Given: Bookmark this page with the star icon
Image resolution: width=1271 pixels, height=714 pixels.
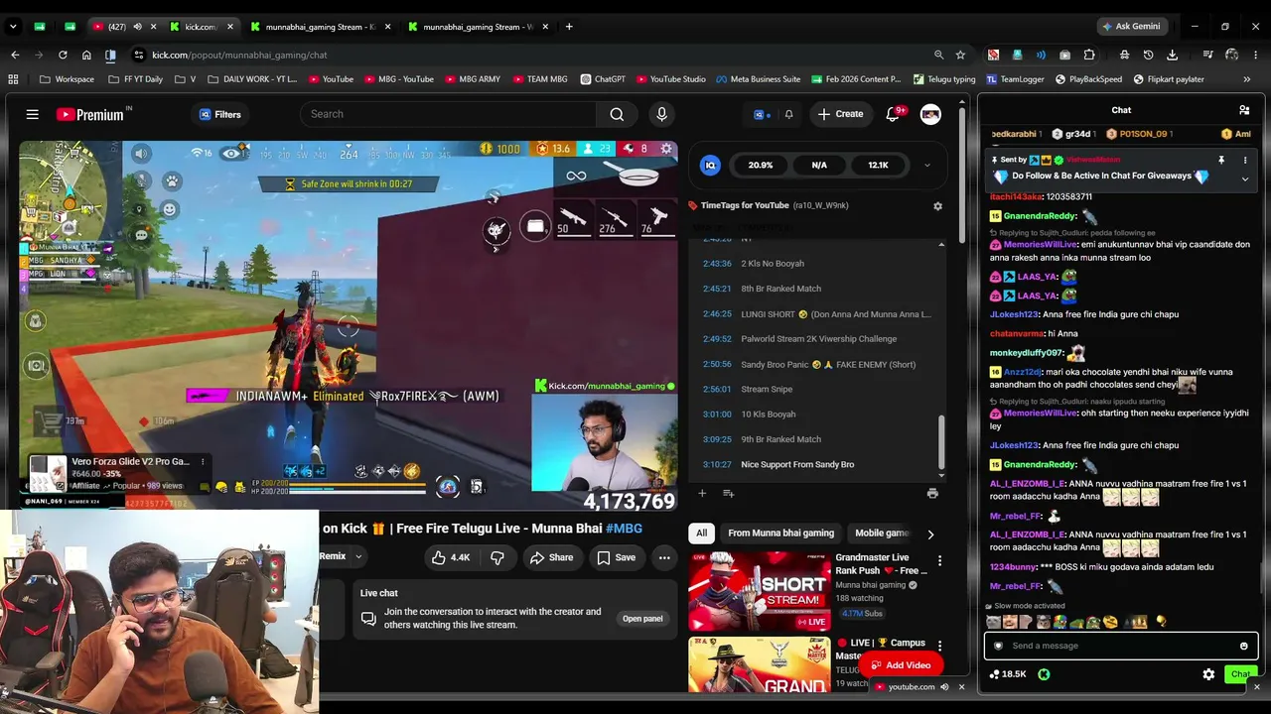Looking at the screenshot, I should tap(960, 55).
